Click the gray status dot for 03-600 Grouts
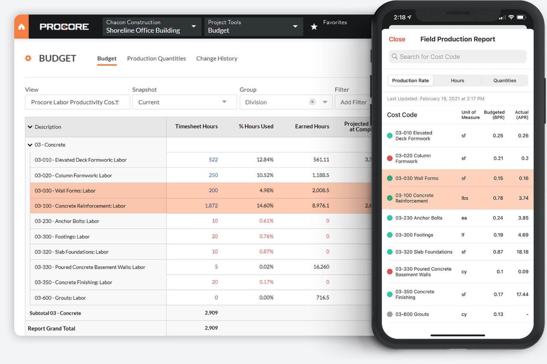 (390, 314)
